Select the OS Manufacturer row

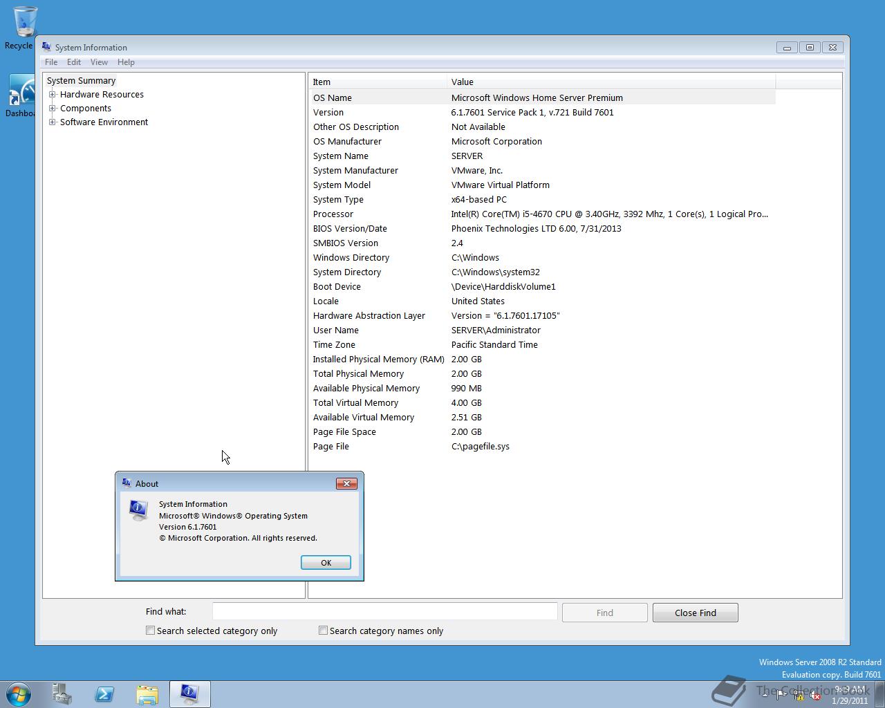click(542, 141)
